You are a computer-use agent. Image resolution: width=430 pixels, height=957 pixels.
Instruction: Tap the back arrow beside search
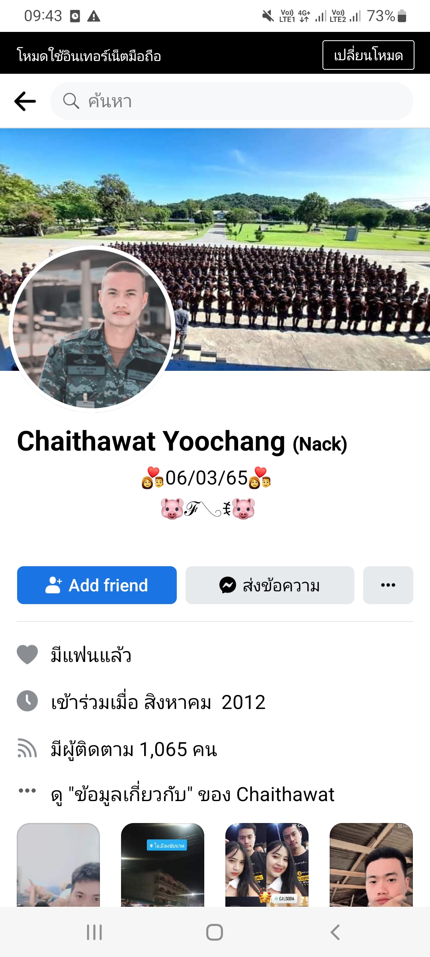pyautogui.click(x=25, y=101)
